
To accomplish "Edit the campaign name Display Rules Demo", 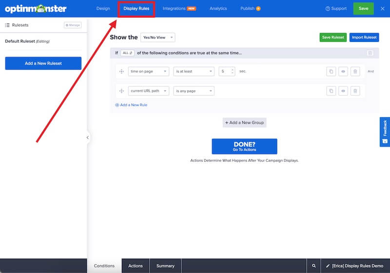I will pyautogui.click(x=355, y=266).
